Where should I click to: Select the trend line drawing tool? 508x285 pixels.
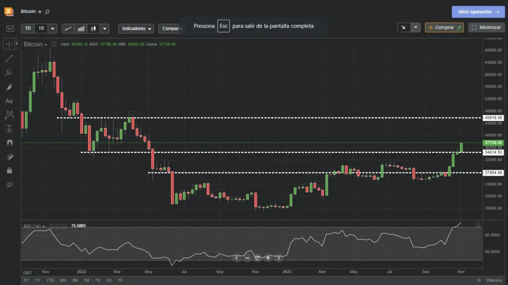(9, 58)
